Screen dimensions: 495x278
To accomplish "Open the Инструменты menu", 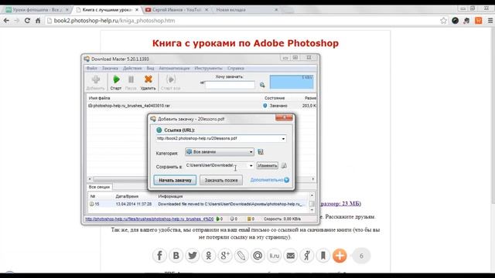I will [x=208, y=69].
